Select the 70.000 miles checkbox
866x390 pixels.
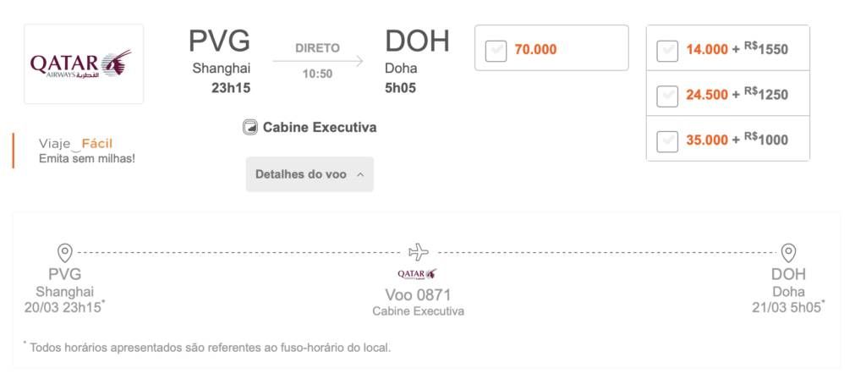(496, 51)
